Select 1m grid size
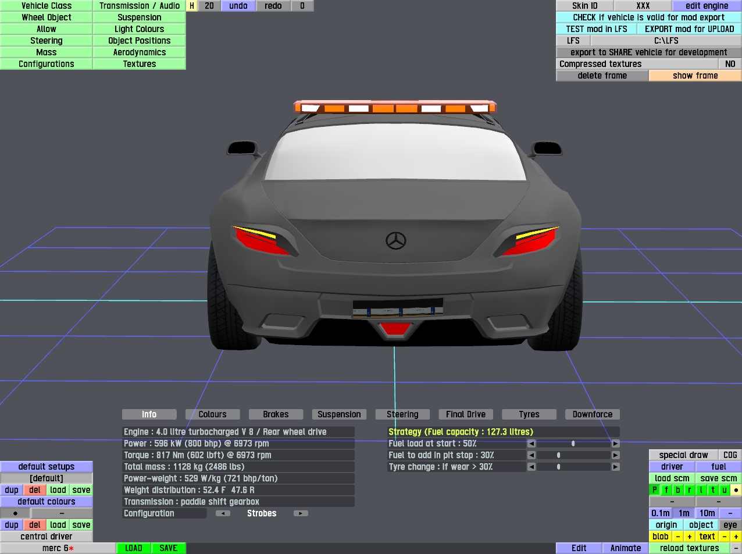 pyautogui.click(x=684, y=513)
